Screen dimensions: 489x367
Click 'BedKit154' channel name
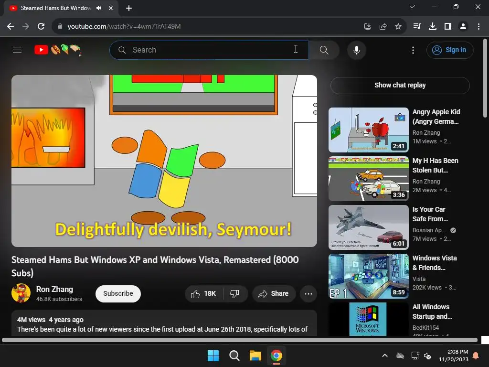pos(425,327)
